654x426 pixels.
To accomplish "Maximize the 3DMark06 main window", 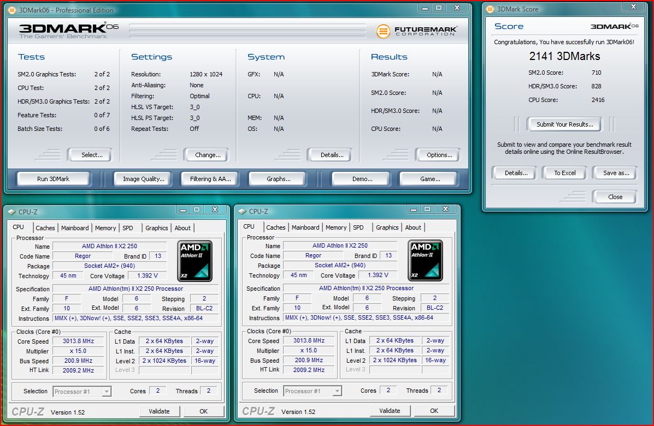I will tap(439, 8).
